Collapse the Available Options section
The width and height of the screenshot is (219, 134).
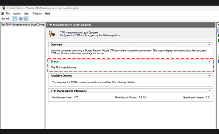point(209,76)
